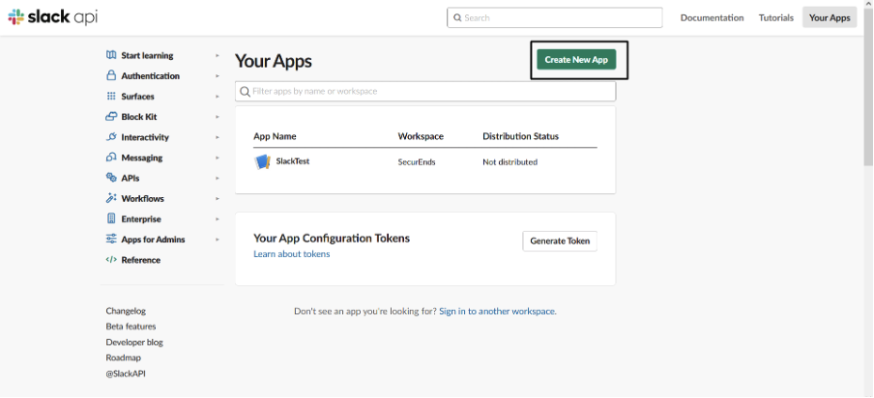Expand the Apps for Admins section arrow
Image resolution: width=874 pixels, height=398 pixels.
click(218, 240)
